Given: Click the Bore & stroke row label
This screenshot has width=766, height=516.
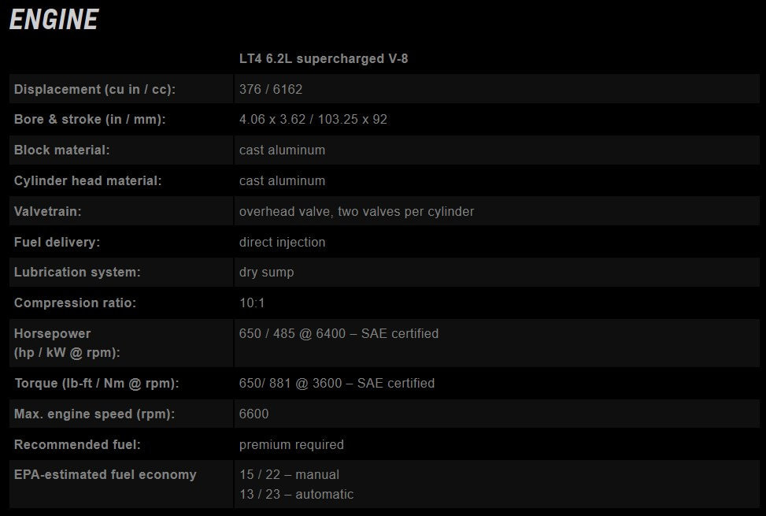Looking at the screenshot, I should point(90,120).
